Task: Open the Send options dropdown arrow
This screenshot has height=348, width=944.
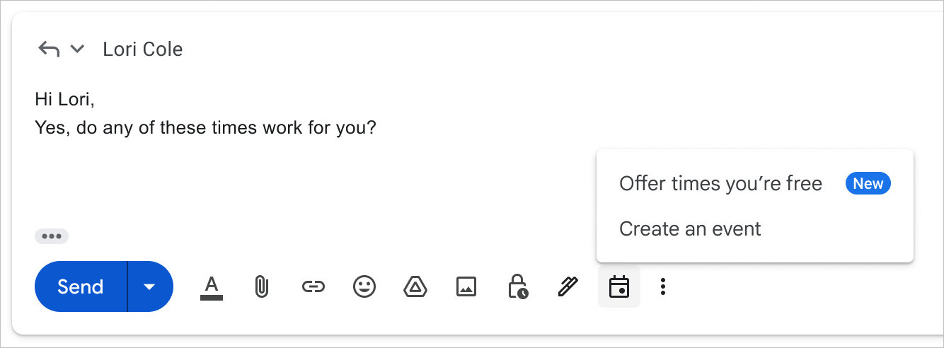Action: tap(149, 286)
